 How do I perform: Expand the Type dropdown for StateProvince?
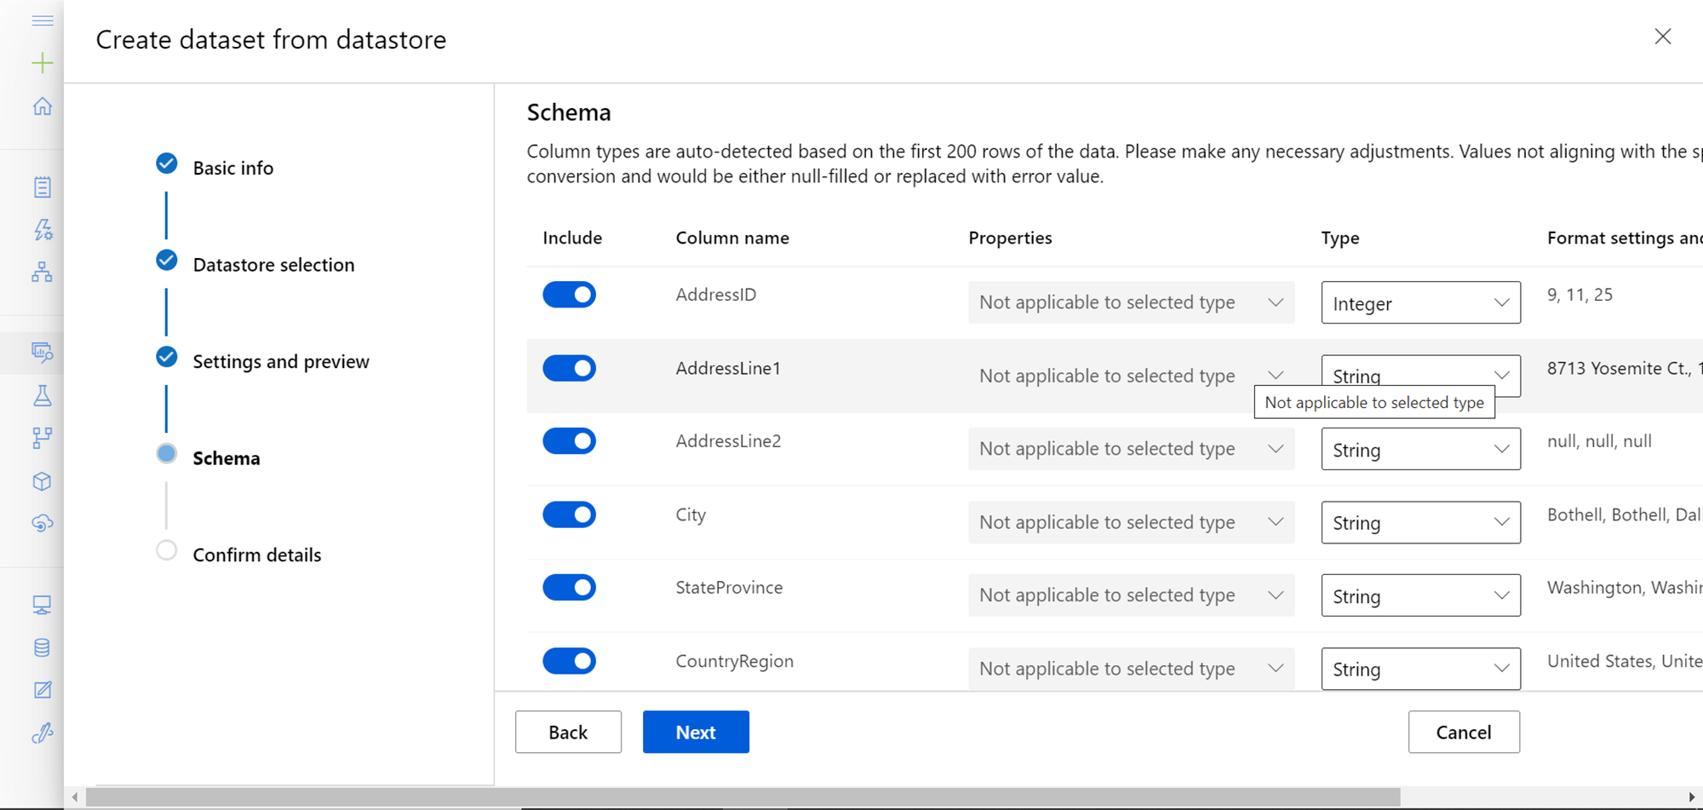click(x=1419, y=595)
